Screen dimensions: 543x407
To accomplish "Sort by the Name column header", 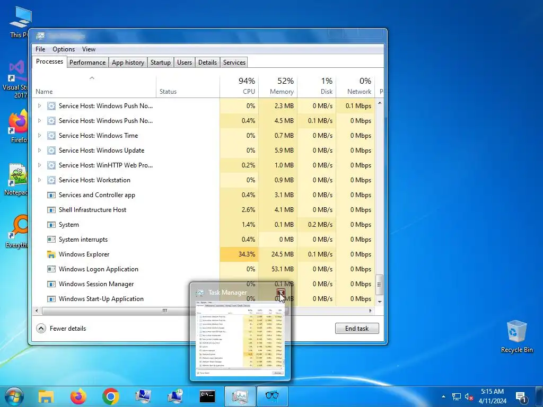I will click(x=94, y=86).
